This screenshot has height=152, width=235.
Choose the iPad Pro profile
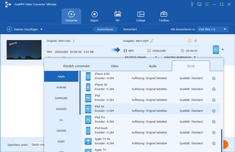pos(151,120)
